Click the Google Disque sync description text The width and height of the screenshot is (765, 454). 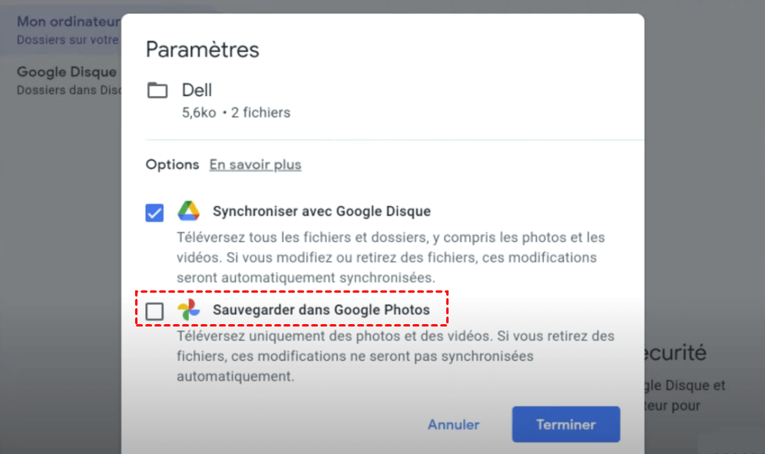tap(390, 257)
